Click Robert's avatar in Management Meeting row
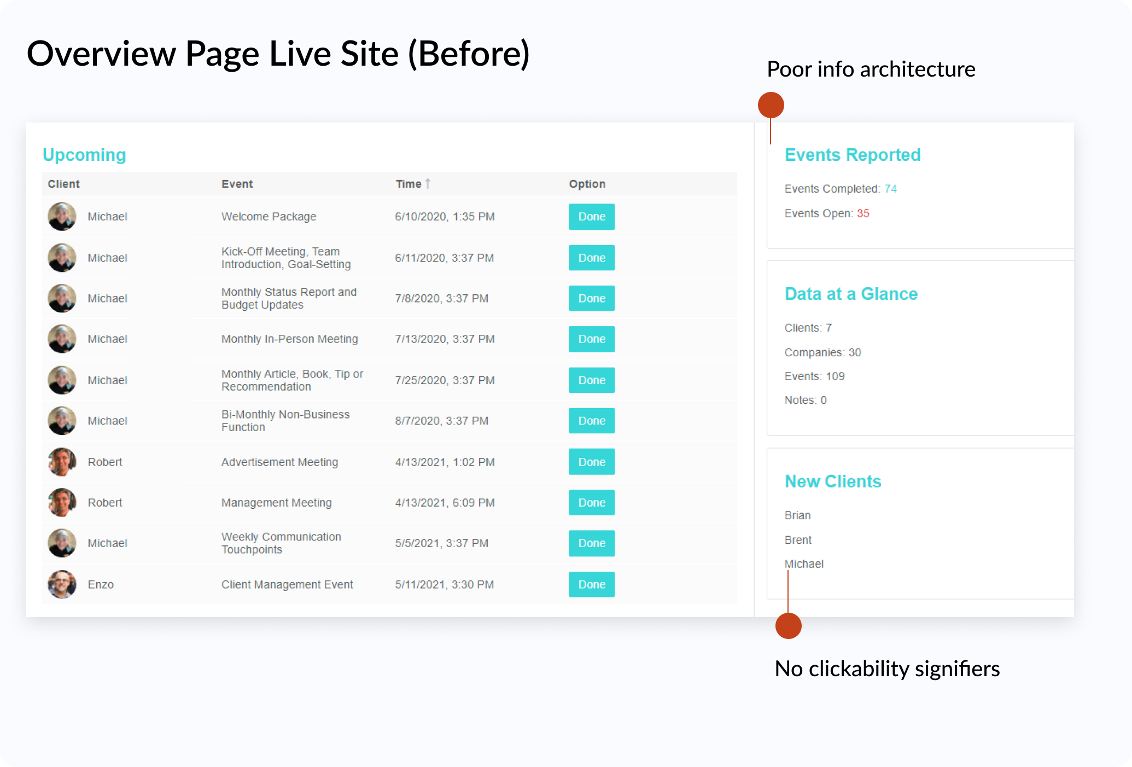This screenshot has width=1132, height=767. click(x=62, y=502)
